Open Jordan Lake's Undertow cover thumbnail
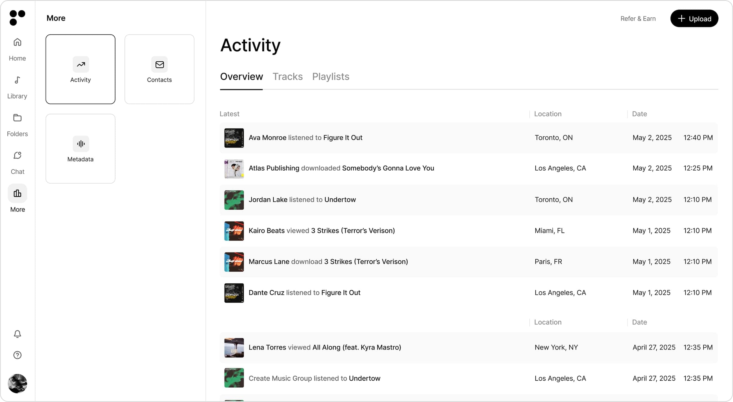The image size is (733, 402). 234,200
